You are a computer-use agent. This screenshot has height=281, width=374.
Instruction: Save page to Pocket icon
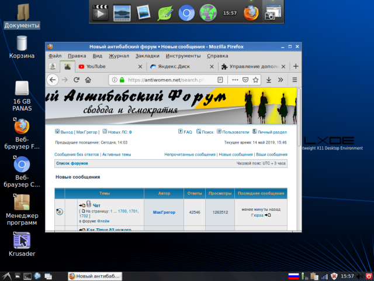click(245, 80)
